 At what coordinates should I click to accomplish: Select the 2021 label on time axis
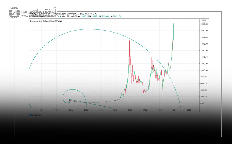click(x=174, y=110)
